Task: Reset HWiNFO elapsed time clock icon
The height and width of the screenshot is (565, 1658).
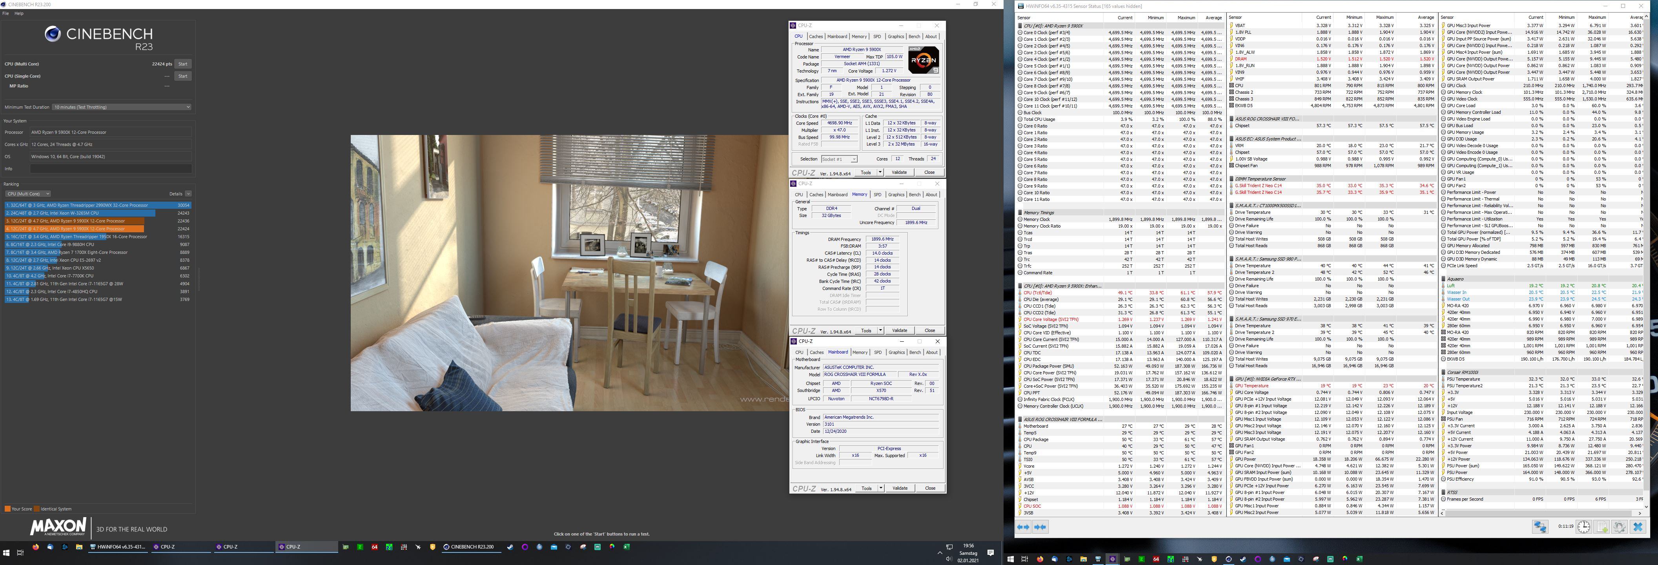Action: click(x=1584, y=527)
